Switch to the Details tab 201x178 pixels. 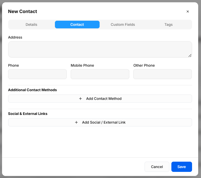click(x=31, y=25)
